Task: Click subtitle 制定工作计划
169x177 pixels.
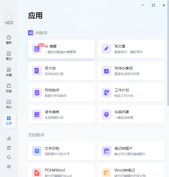Action: tap(124, 96)
